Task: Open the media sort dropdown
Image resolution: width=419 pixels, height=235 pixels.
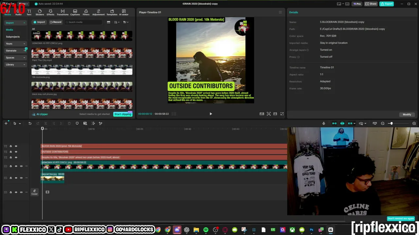Action: (x=117, y=22)
